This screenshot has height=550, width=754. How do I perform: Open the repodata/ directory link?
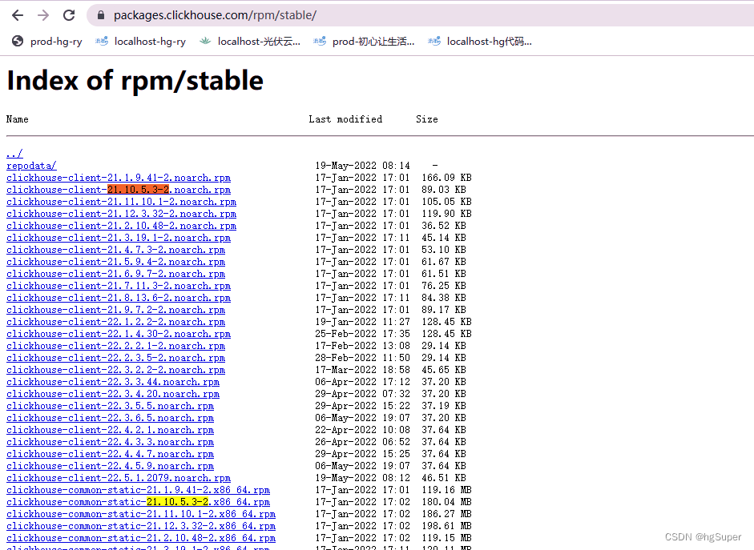pos(30,166)
